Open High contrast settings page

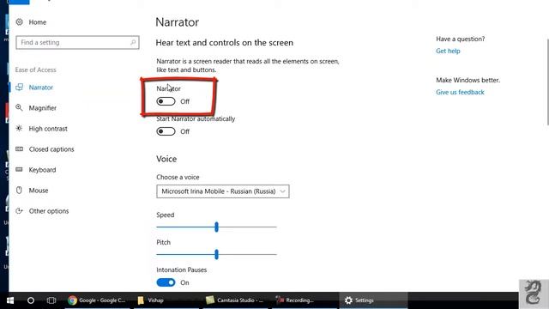pyautogui.click(x=48, y=129)
